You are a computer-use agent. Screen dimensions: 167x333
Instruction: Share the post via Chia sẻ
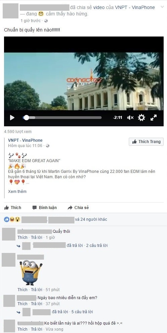78,207
